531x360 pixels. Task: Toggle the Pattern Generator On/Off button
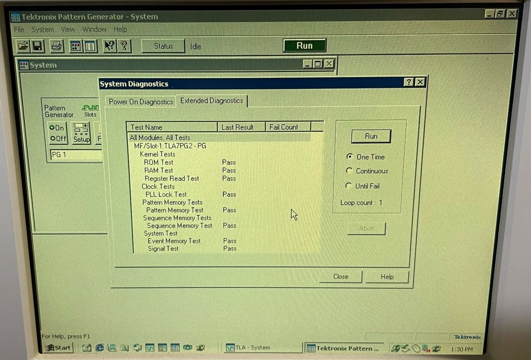pyautogui.click(x=57, y=133)
